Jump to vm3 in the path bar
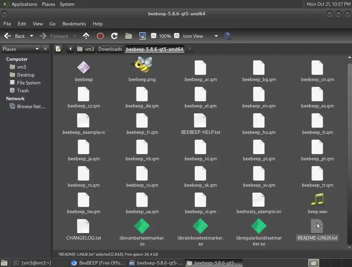This screenshot has width=352, height=267. click(86, 49)
